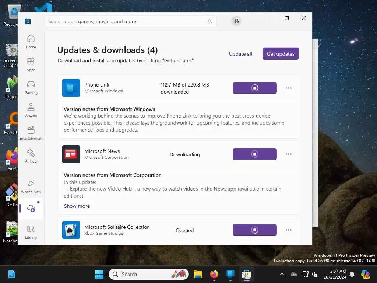Select Entertainment in the sidebar
377x283 pixels.
[31, 133]
